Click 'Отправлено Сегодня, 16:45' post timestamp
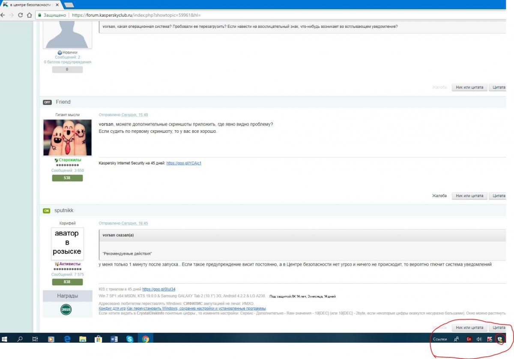Viewport: 514px width, 359px height. pos(123,223)
